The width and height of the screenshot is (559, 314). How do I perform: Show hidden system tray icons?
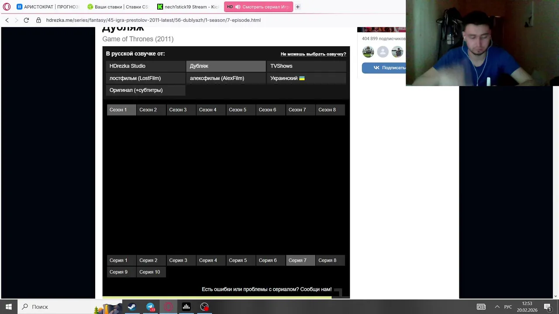[x=497, y=307]
